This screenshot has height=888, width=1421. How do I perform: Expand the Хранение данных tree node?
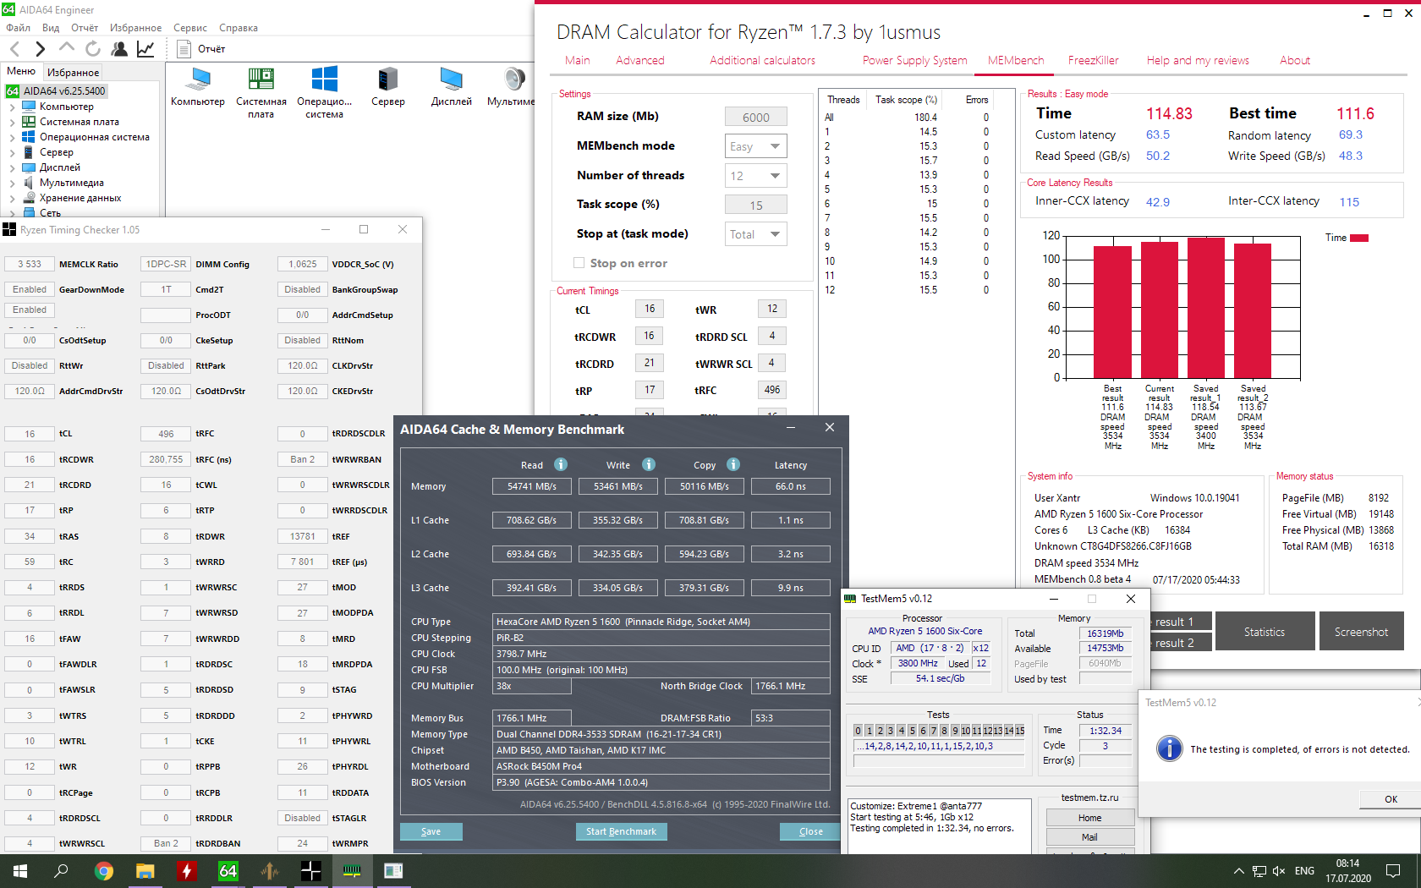click(12, 199)
